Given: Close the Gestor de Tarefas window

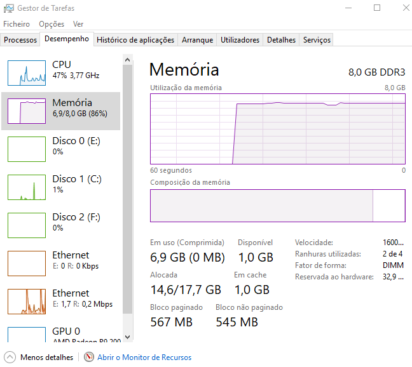Looking at the screenshot, I should pyautogui.click(x=406, y=8).
